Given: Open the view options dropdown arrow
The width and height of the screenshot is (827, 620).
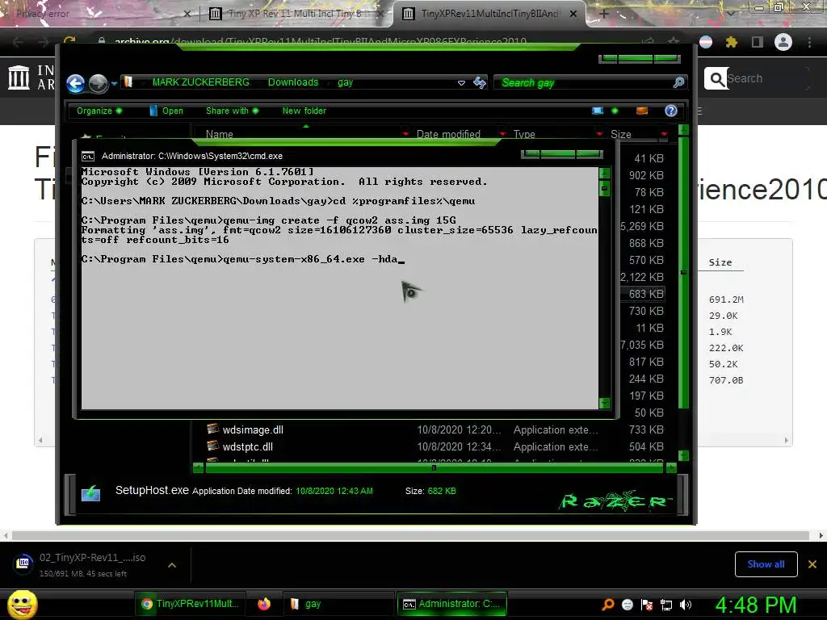Looking at the screenshot, I should [615, 111].
